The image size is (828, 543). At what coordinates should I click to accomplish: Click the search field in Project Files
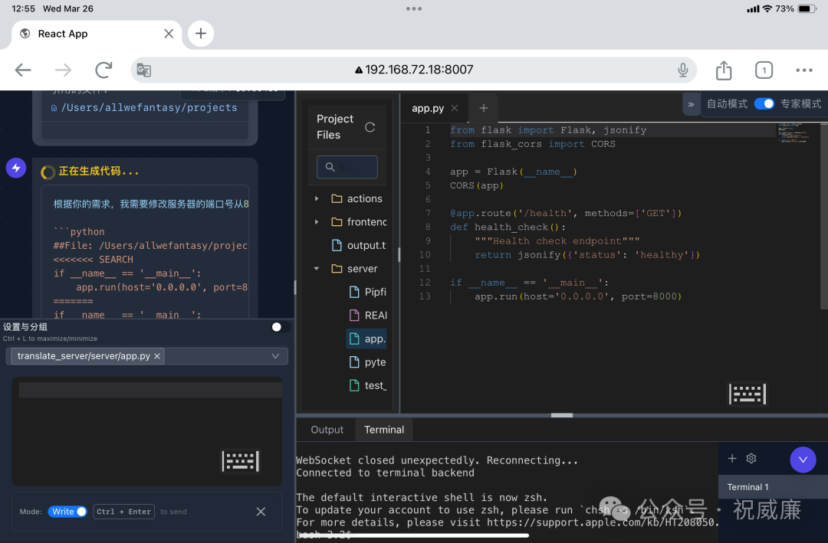tap(347, 167)
